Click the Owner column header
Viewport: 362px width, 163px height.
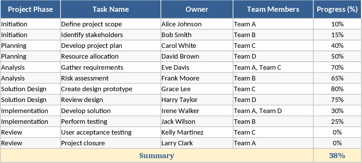click(x=197, y=9)
